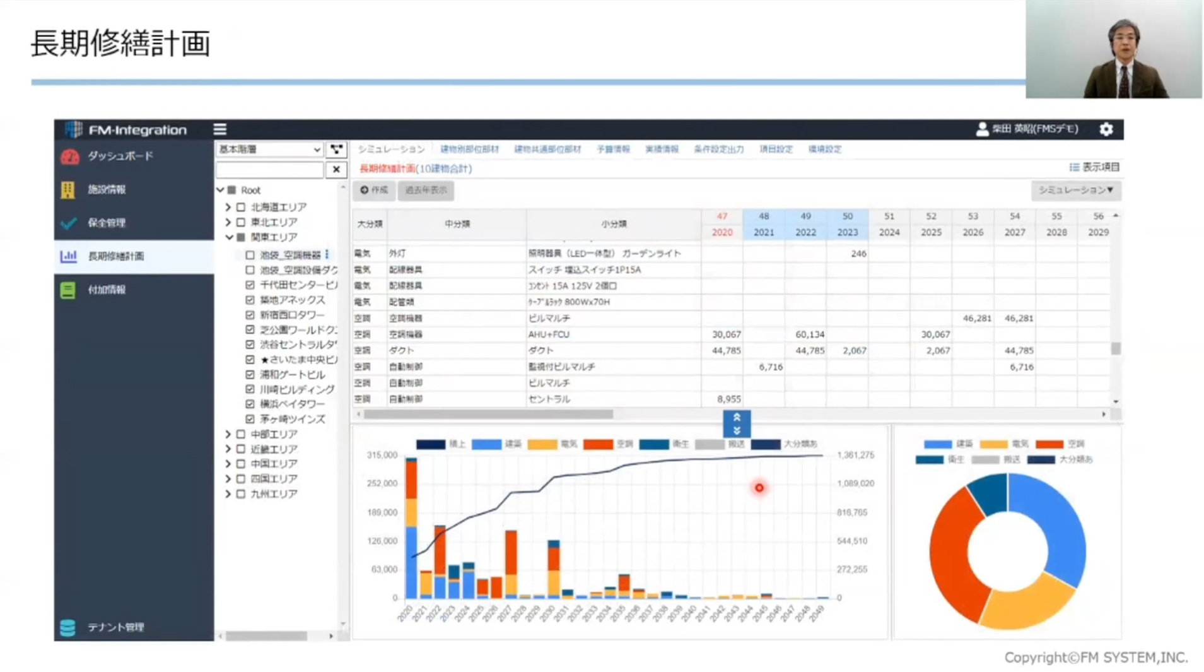Collapse the 関東エリア node
The width and height of the screenshot is (1204, 672).
tap(229, 237)
